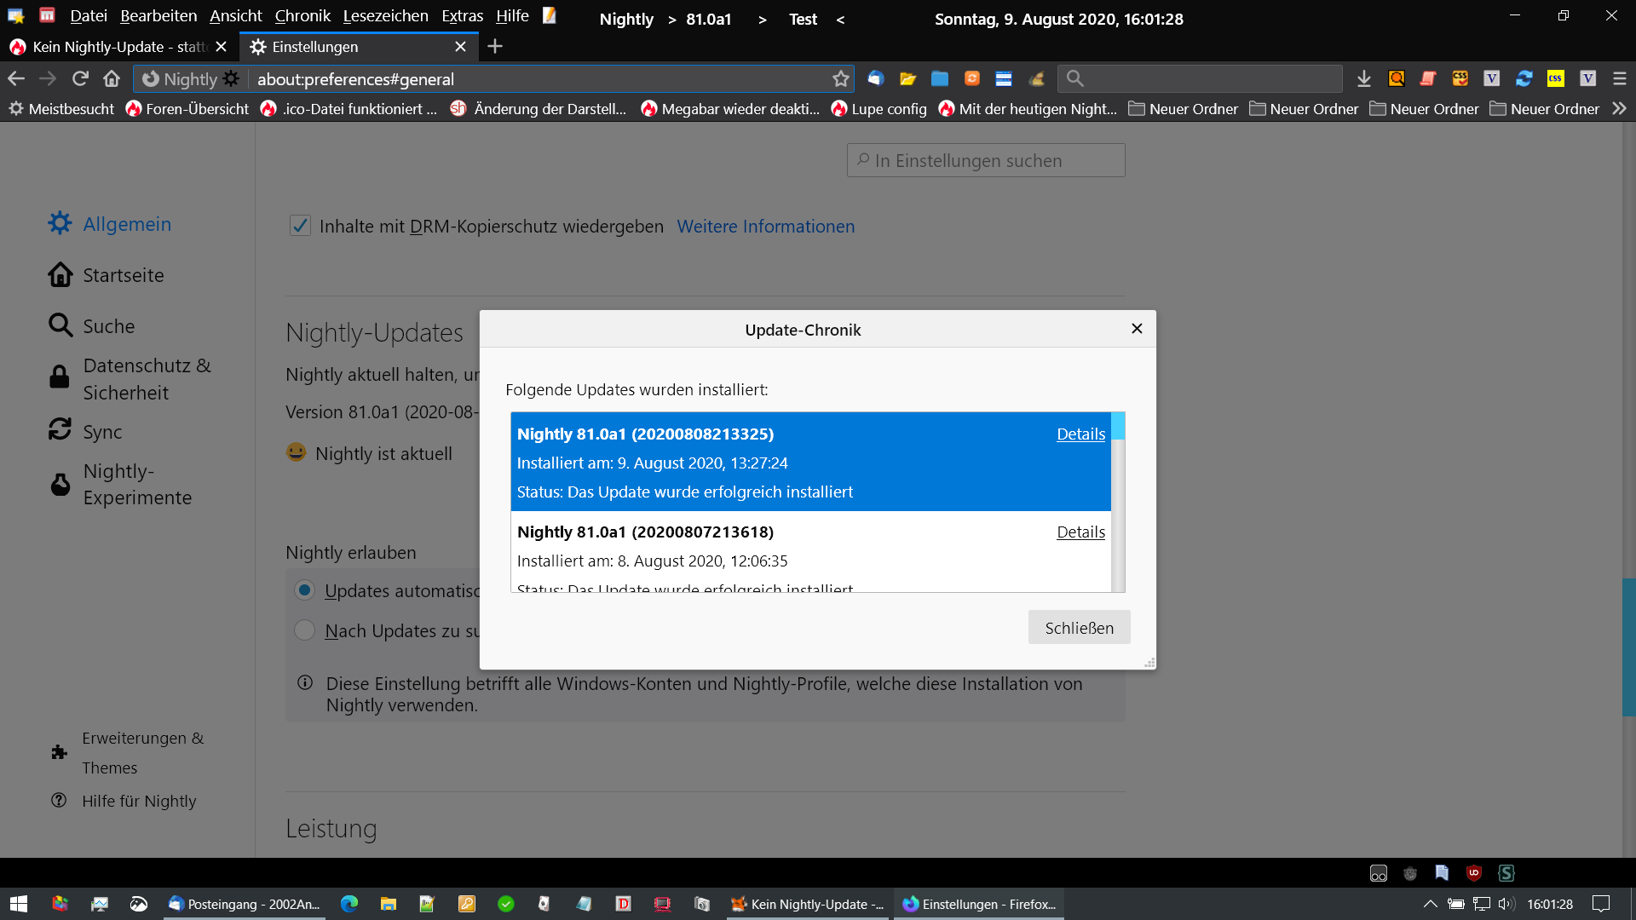The image size is (1636, 920).
Task: Expand the hidden bookmarks overflow chevron
Action: 1619,109
